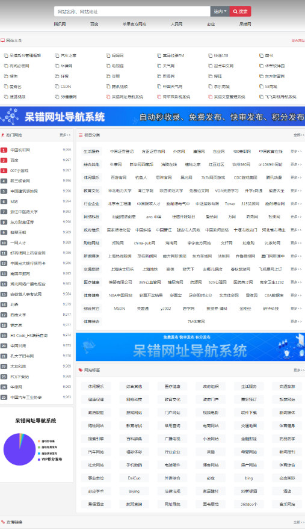Screen dimensions: 305x530
Task: Click the 航班查询 tag
Action: tap(134, 504)
